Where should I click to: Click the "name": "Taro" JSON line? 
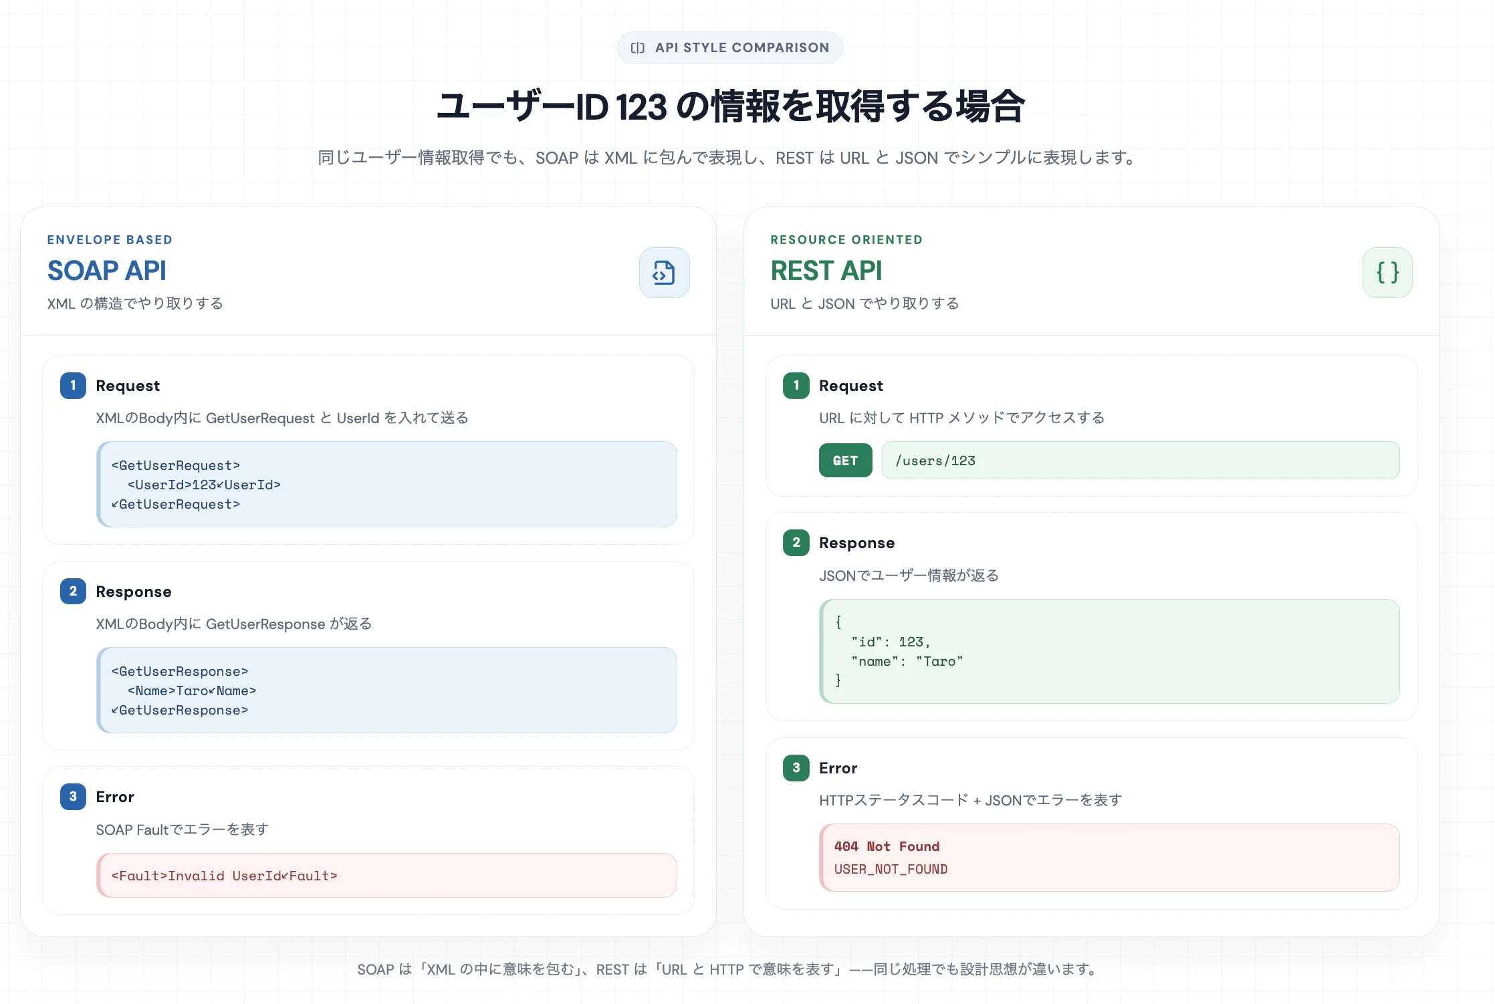point(907,661)
